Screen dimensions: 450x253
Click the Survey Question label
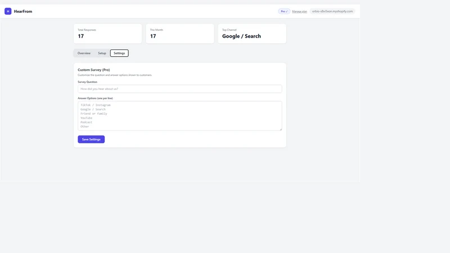click(88, 82)
